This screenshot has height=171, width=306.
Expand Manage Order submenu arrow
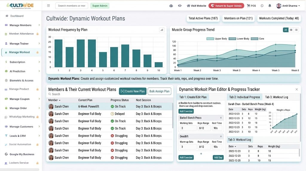point(39,108)
